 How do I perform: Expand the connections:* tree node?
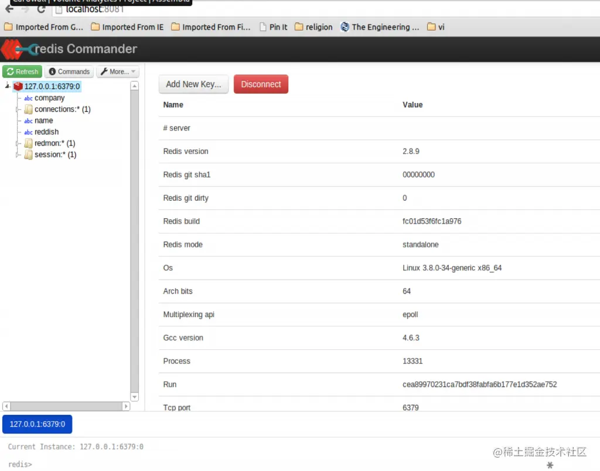point(18,109)
